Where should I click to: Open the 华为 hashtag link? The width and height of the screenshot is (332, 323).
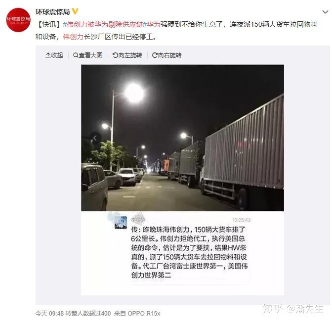coord(152,25)
